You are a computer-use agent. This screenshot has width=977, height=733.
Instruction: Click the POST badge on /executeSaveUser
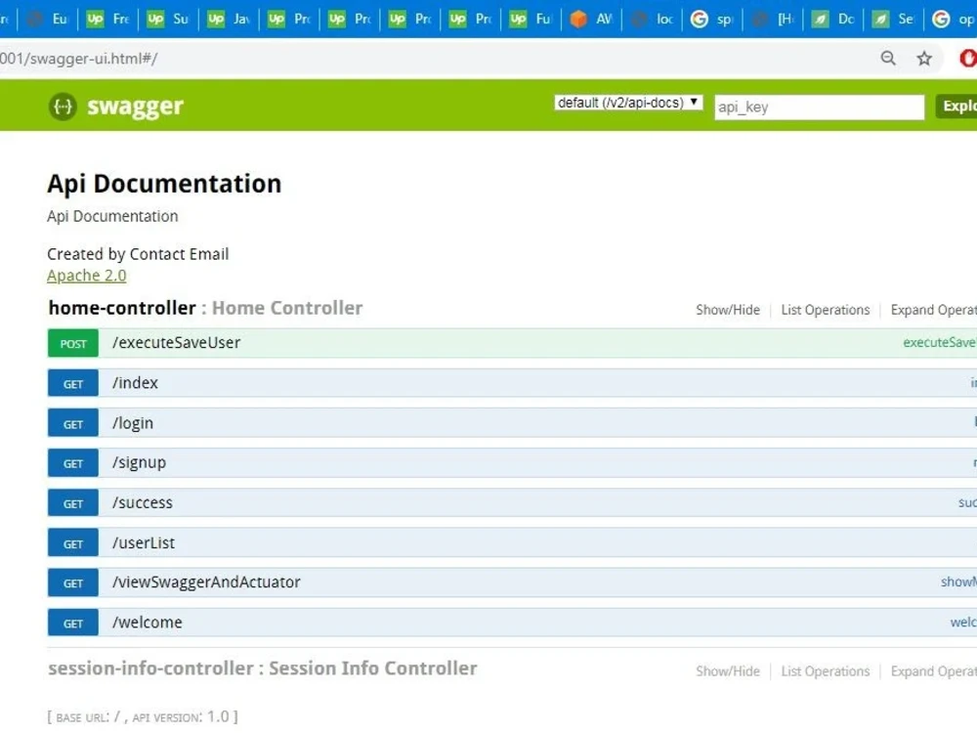coord(72,343)
